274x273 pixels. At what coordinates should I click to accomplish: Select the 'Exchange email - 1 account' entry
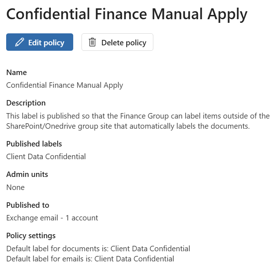[x=52, y=218]
